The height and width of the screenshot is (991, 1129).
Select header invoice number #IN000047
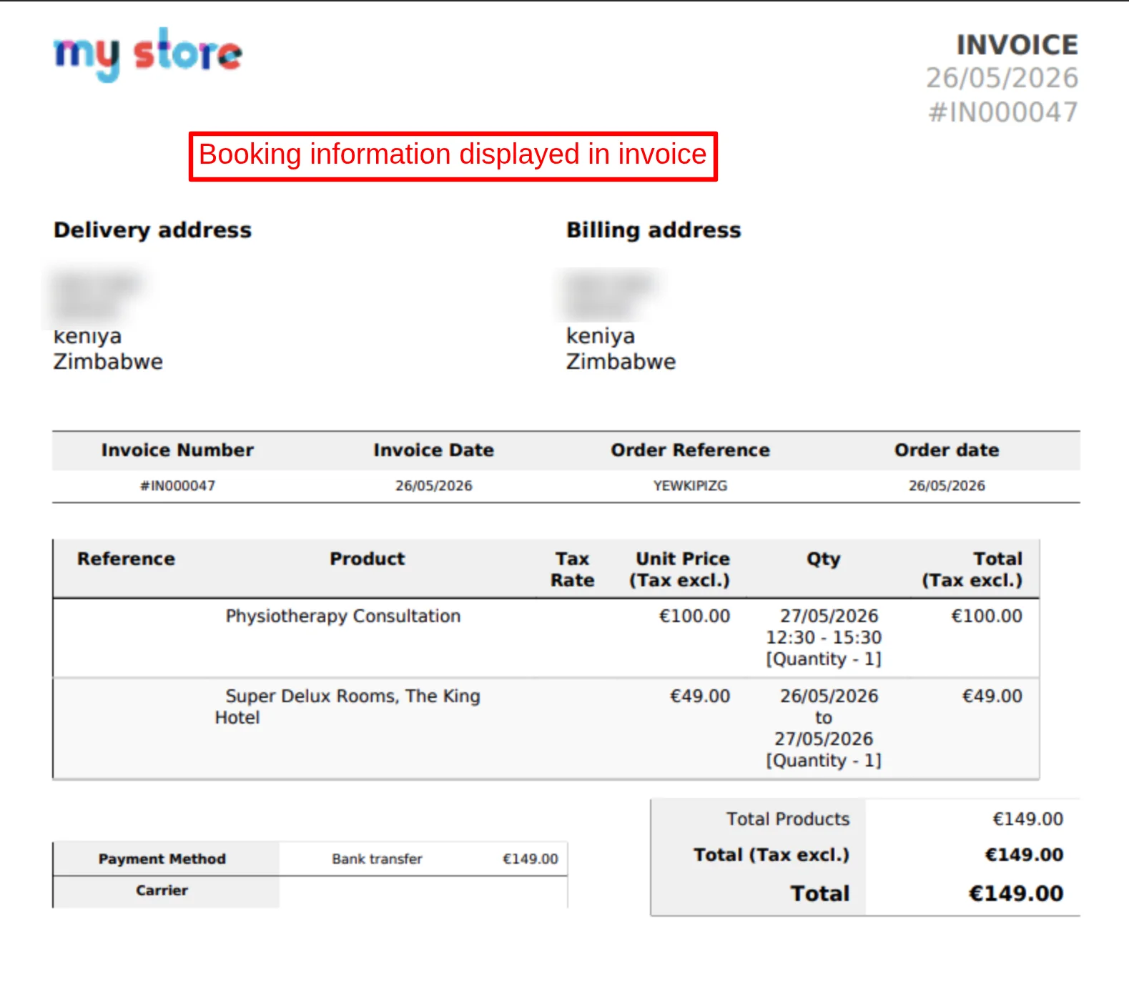pyautogui.click(x=1002, y=112)
